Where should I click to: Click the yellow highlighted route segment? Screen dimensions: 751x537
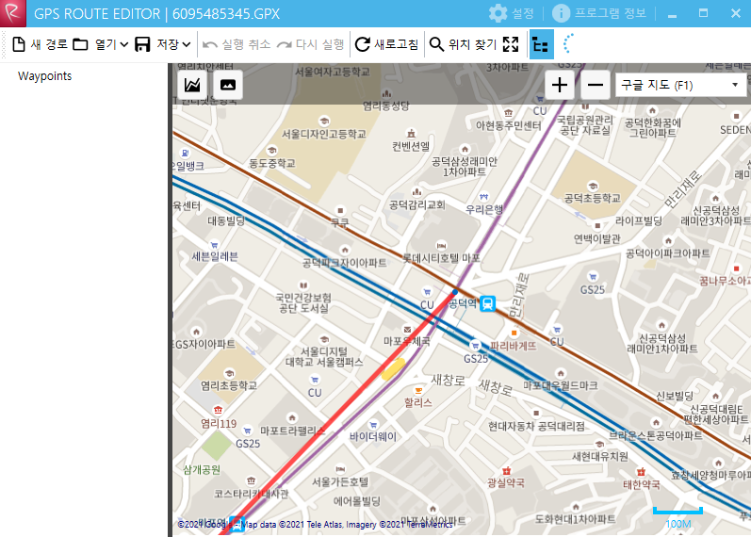click(x=394, y=369)
